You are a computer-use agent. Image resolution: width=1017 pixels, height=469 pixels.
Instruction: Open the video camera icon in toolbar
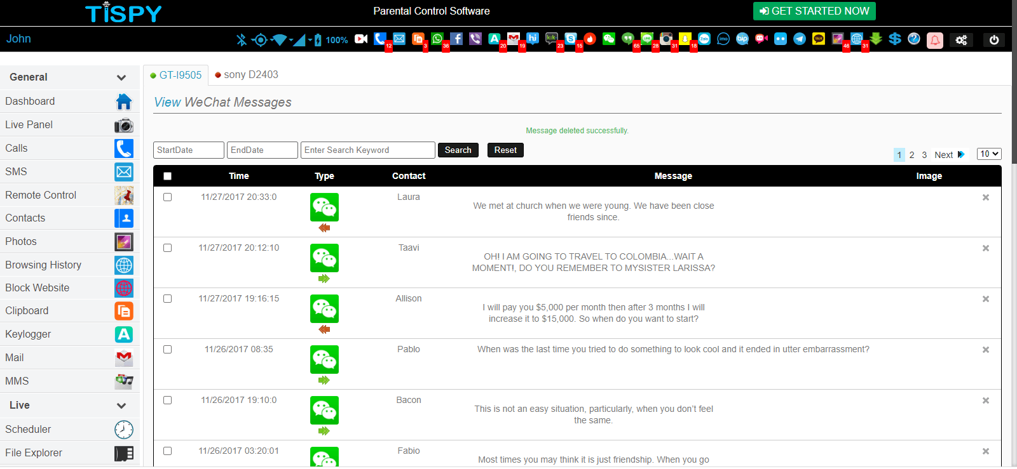[x=361, y=39]
